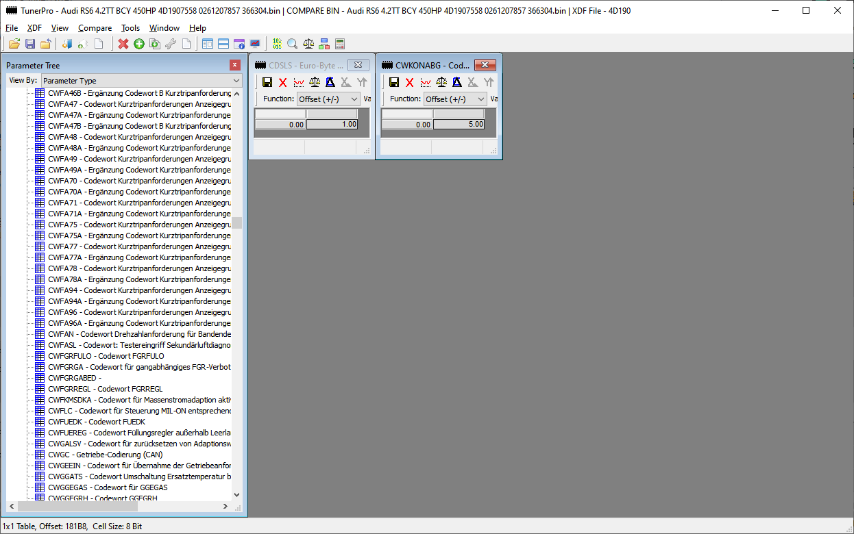Open the View menu
The image size is (854, 534).
tap(60, 28)
